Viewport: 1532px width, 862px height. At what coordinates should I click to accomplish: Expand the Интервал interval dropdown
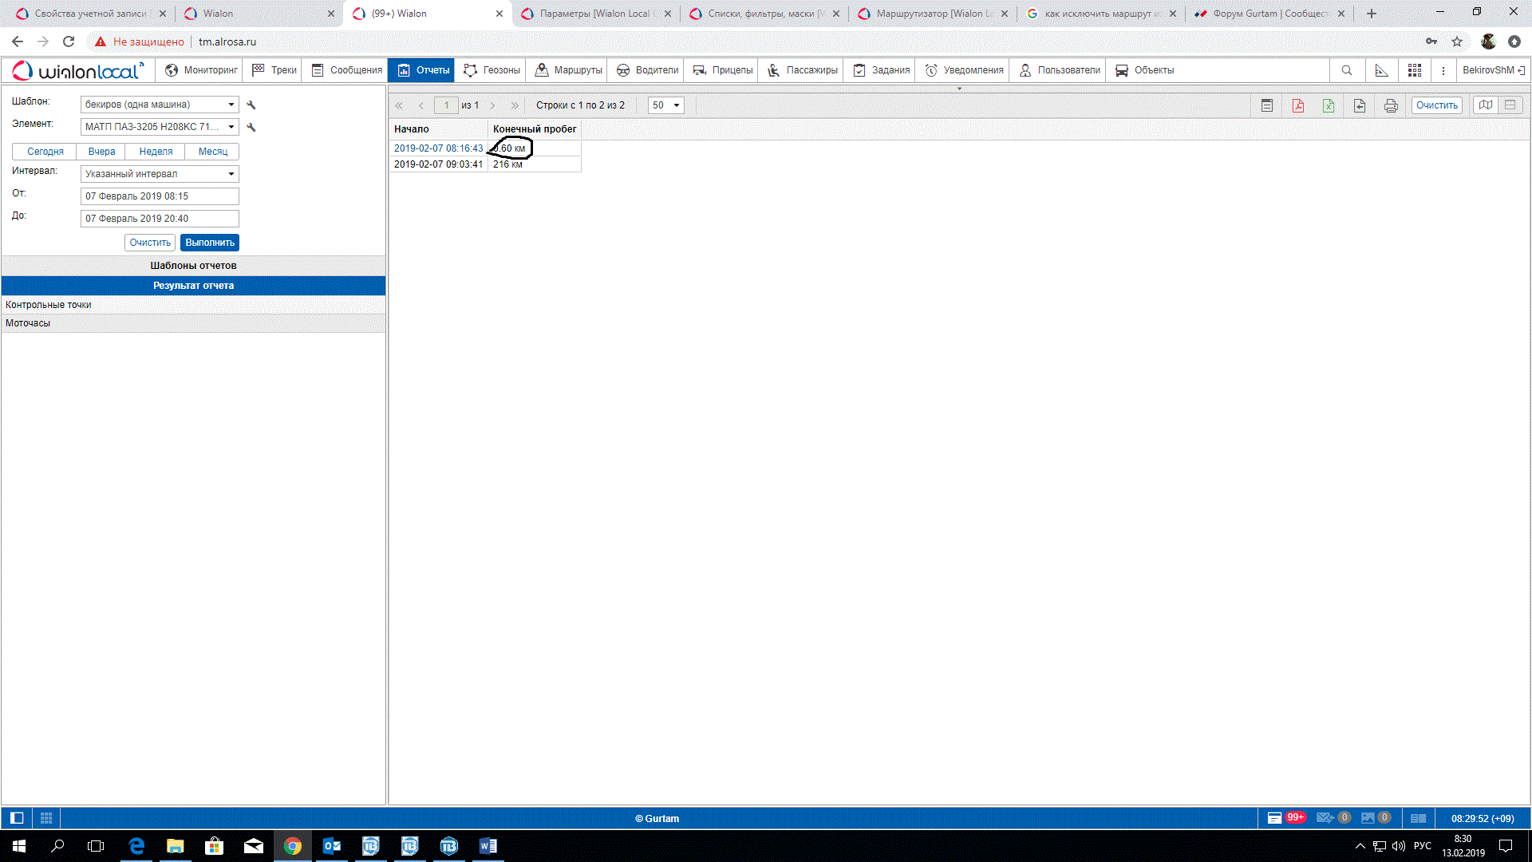(160, 174)
